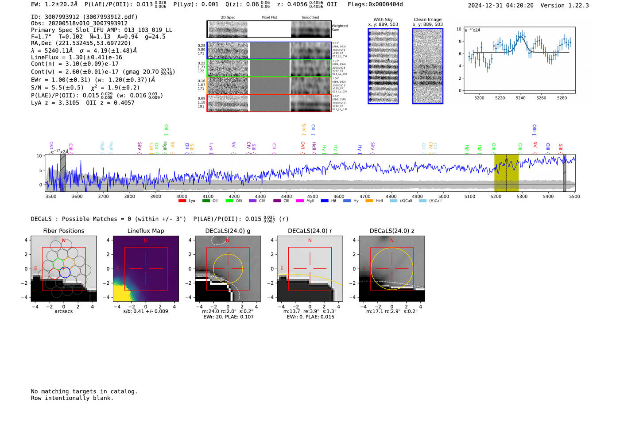Click the light blue (H)CaII legend swatch
Viewport: 620px width, 422px height.
[x=423, y=201]
